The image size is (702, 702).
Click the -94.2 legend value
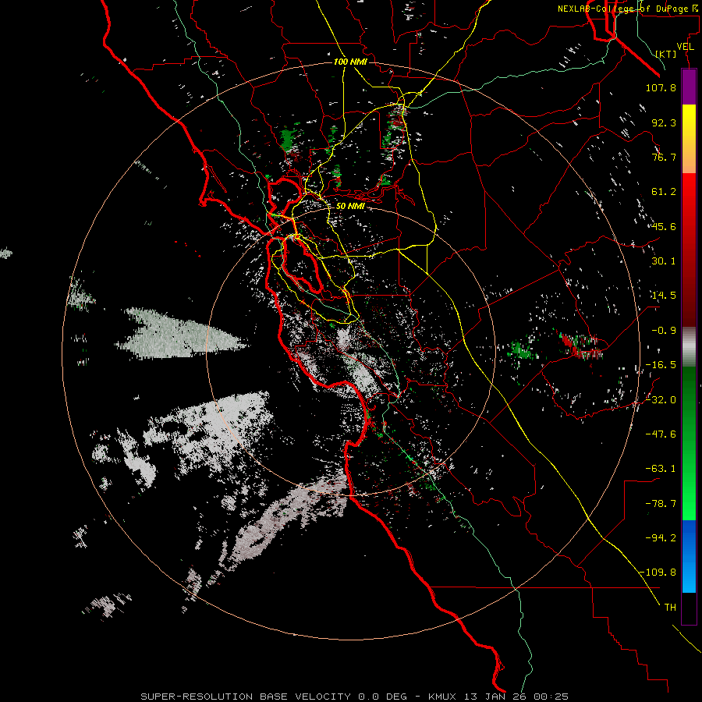tap(661, 537)
